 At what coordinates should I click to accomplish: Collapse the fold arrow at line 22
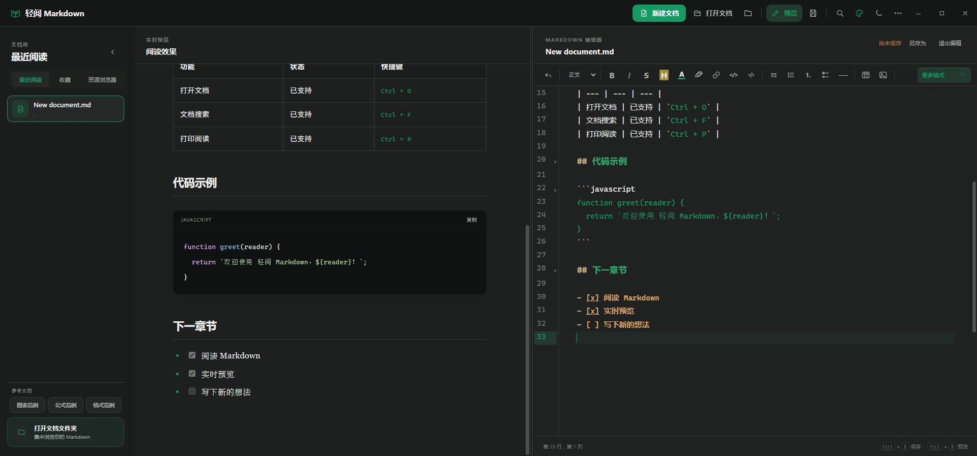(555, 190)
